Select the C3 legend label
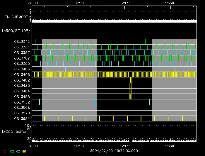 18,151
